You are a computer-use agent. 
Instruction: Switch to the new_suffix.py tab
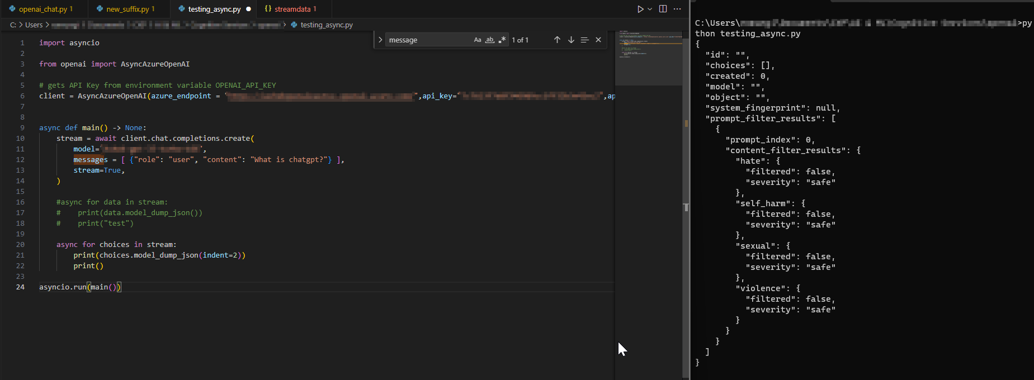128,9
